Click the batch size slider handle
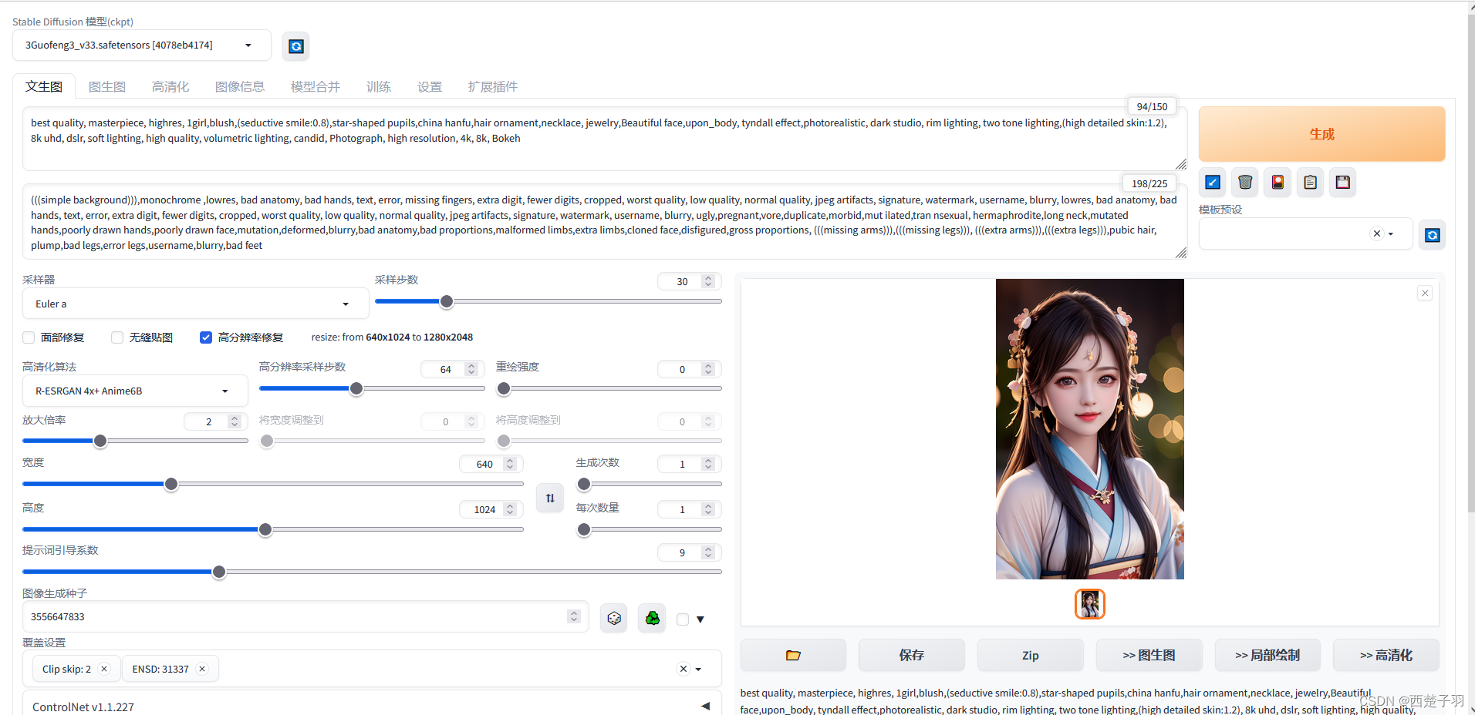This screenshot has height=715, width=1475. 584,529
